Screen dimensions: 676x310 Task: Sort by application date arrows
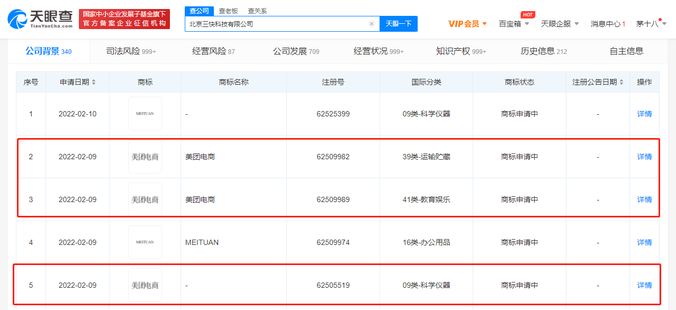(x=94, y=82)
